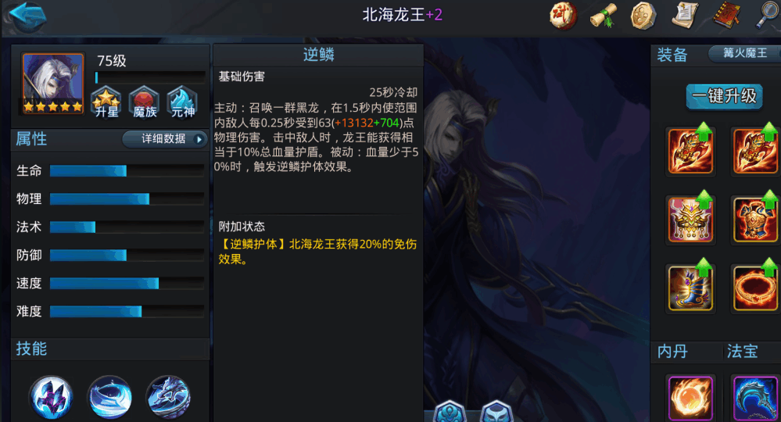Select the 篝火魔王 equipment tab
Image resolution: width=781 pixels, height=422 pixels.
tap(744, 53)
